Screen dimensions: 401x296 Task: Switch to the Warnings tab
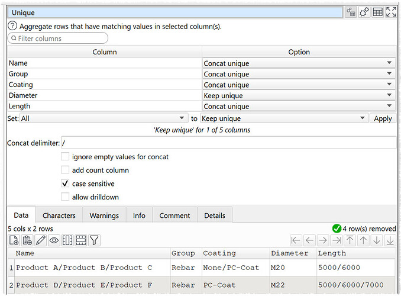point(104,215)
